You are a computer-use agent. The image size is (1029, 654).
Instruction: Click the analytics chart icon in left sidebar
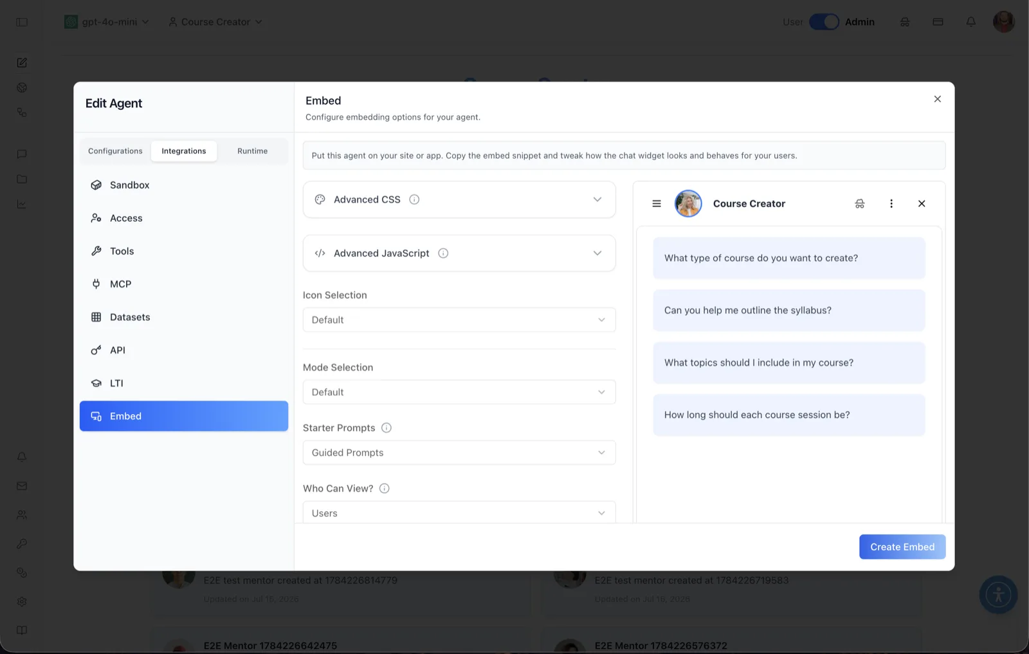[22, 204]
